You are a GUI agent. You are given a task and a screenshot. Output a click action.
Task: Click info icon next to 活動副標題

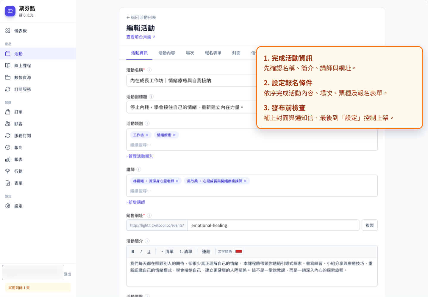[151, 97]
